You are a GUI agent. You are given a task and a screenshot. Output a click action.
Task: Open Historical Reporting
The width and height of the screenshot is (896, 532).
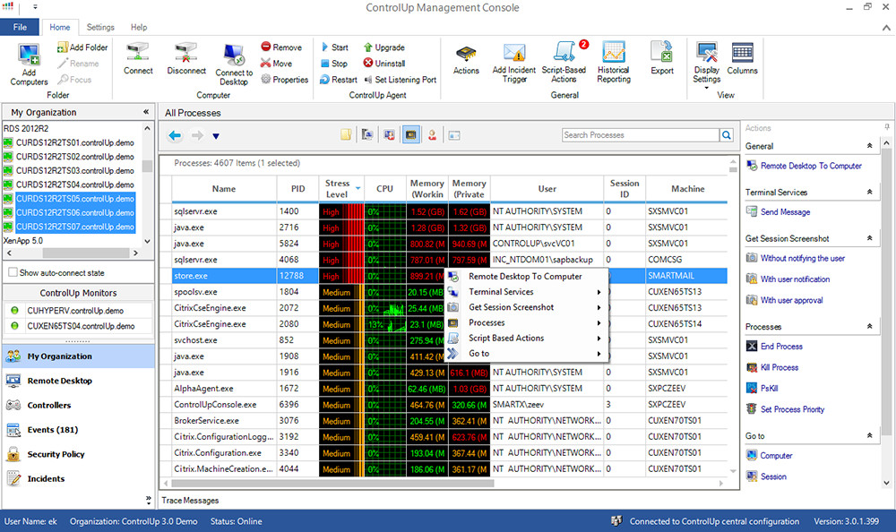click(614, 63)
